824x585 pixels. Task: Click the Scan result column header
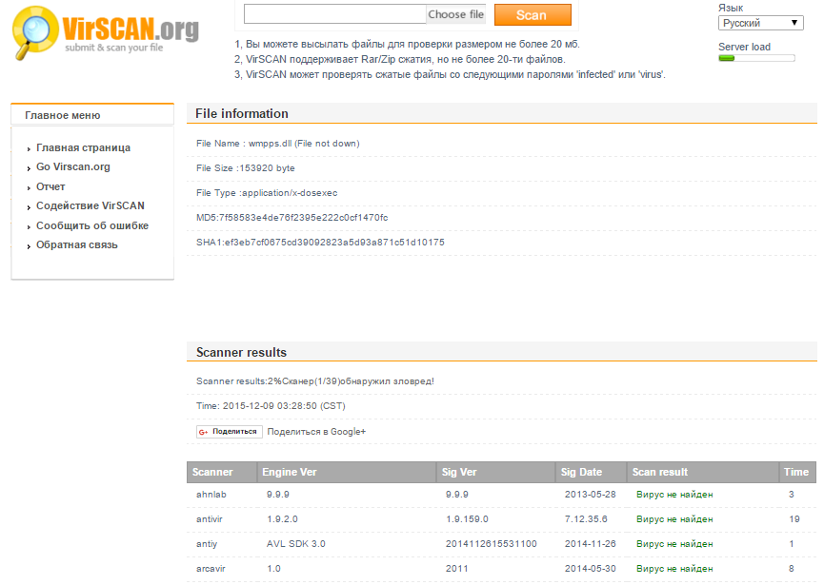[659, 472]
